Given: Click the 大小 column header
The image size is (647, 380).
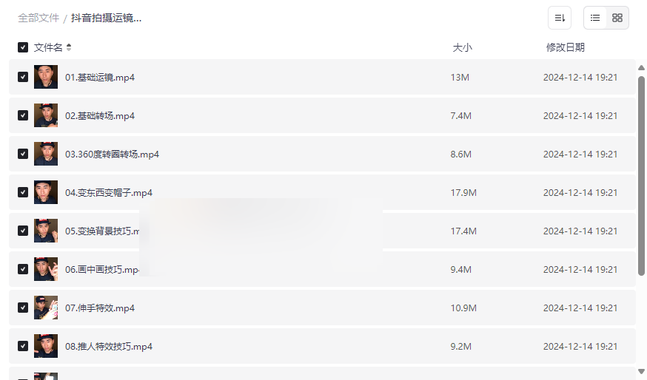Looking at the screenshot, I should (462, 47).
